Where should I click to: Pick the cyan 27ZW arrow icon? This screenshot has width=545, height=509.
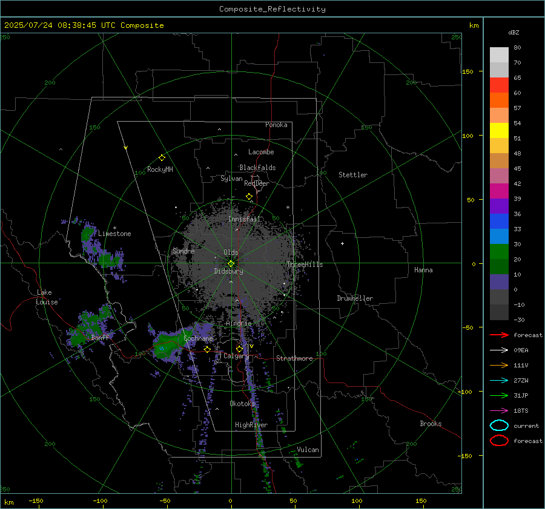point(499,381)
